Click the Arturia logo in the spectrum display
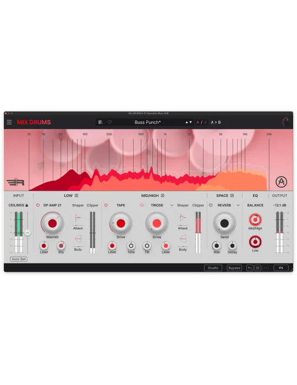Viewport: 297px width, 385px height. [x=281, y=182]
